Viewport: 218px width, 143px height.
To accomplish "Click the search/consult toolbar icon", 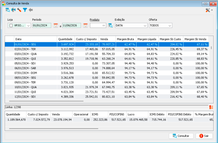I will point(8,10).
